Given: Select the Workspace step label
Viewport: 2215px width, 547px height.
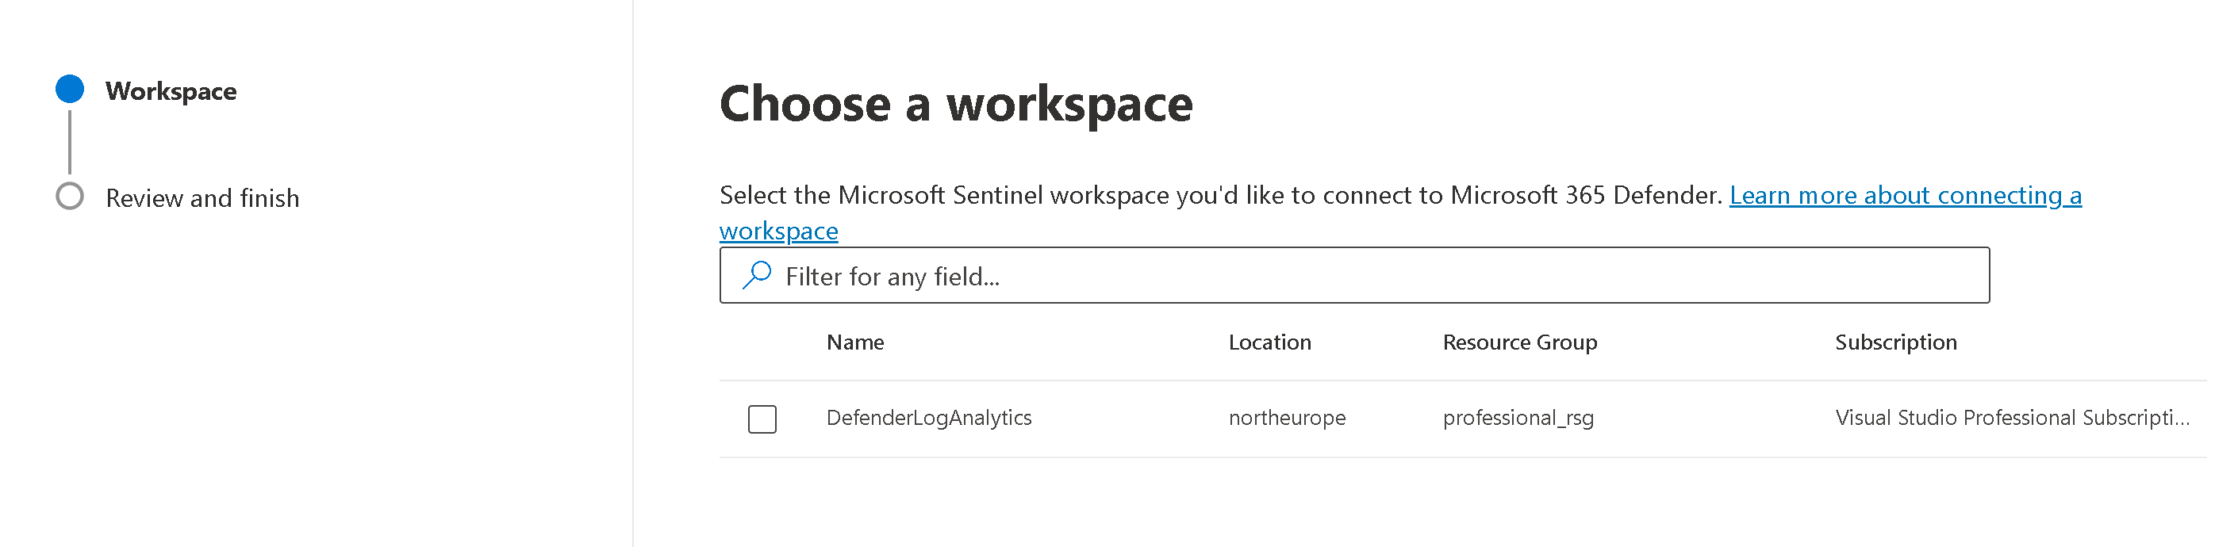Looking at the screenshot, I should [x=171, y=91].
